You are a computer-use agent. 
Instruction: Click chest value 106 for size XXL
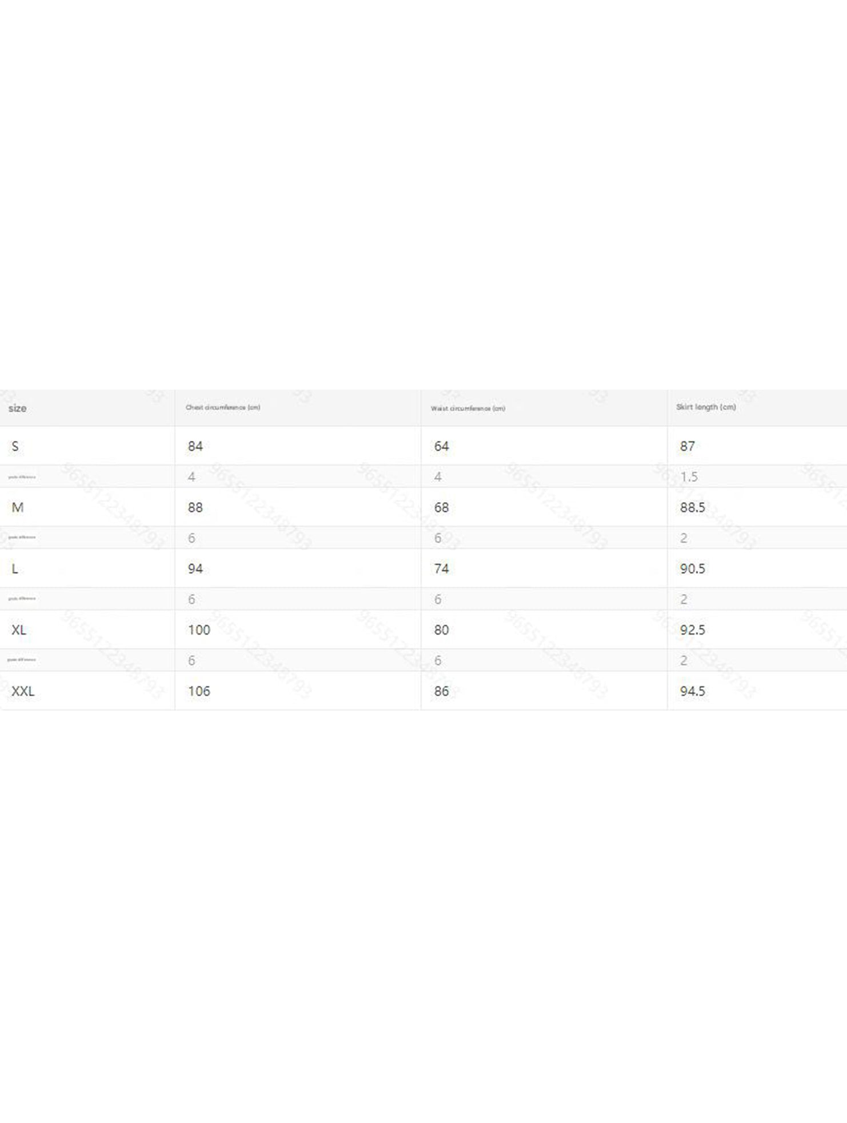pos(199,691)
